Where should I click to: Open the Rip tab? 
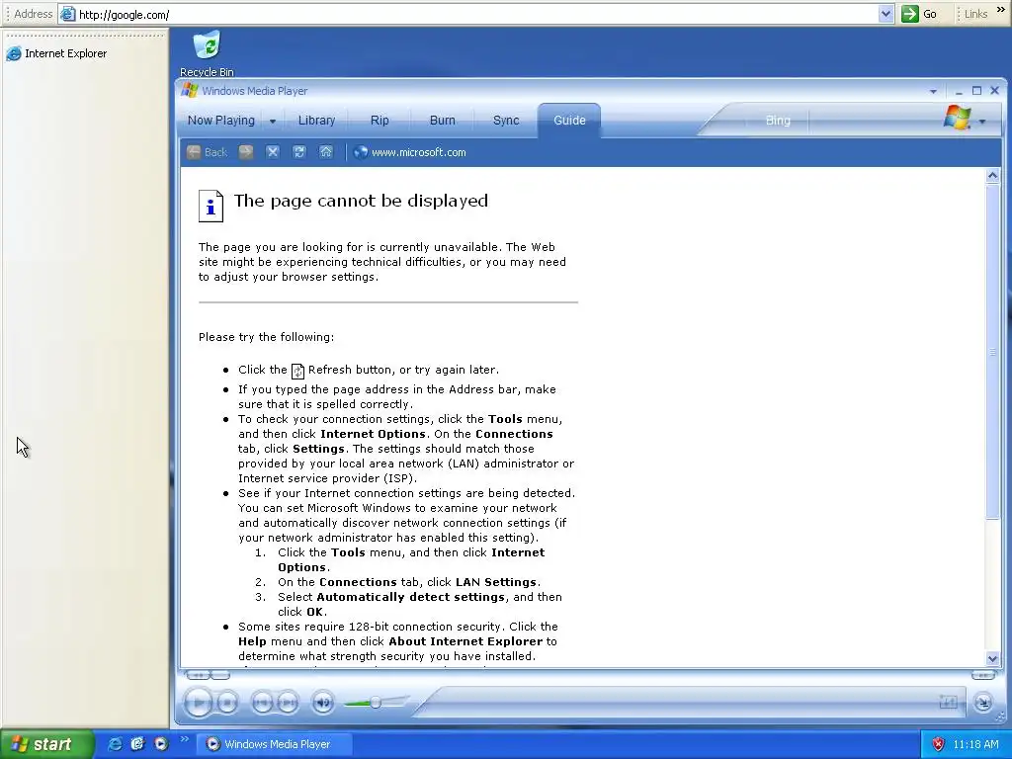click(379, 120)
